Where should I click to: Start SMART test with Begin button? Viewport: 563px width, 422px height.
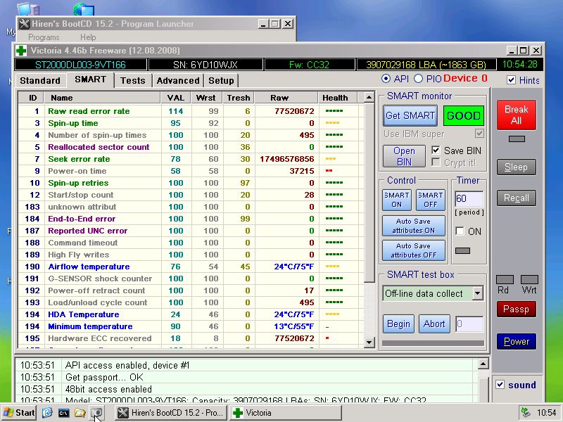[x=398, y=324]
